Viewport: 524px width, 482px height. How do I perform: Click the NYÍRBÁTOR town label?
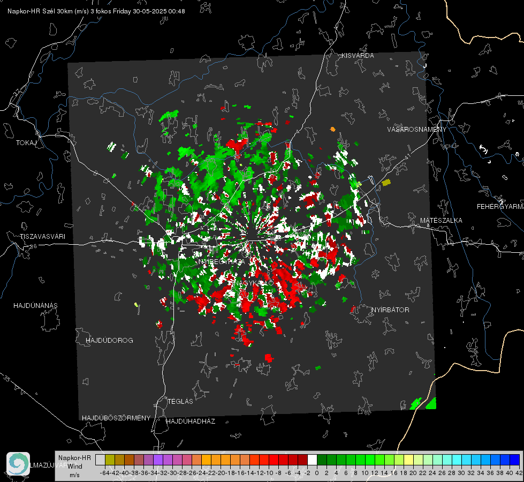[390, 310]
